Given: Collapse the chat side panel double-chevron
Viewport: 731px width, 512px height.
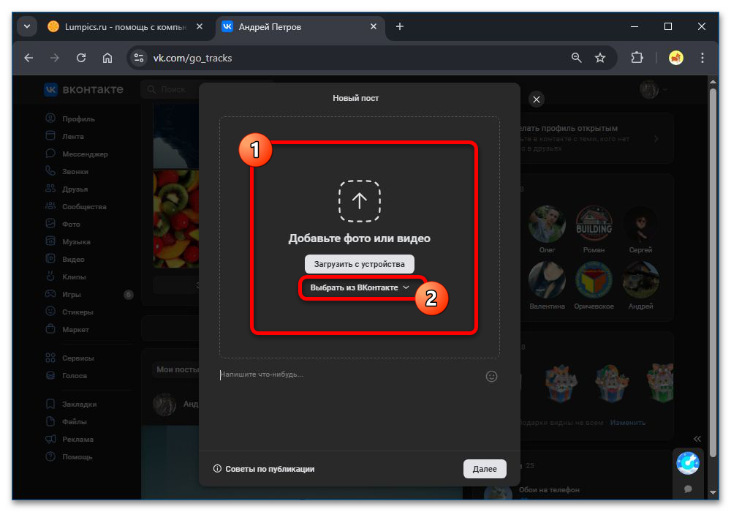Looking at the screenshot, I should coord(697,439).
